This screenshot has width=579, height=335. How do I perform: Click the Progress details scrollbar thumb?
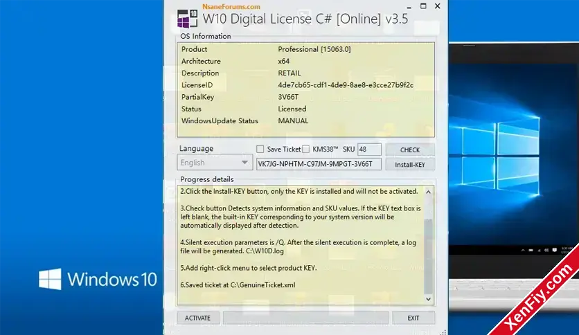tap(428, 255)
